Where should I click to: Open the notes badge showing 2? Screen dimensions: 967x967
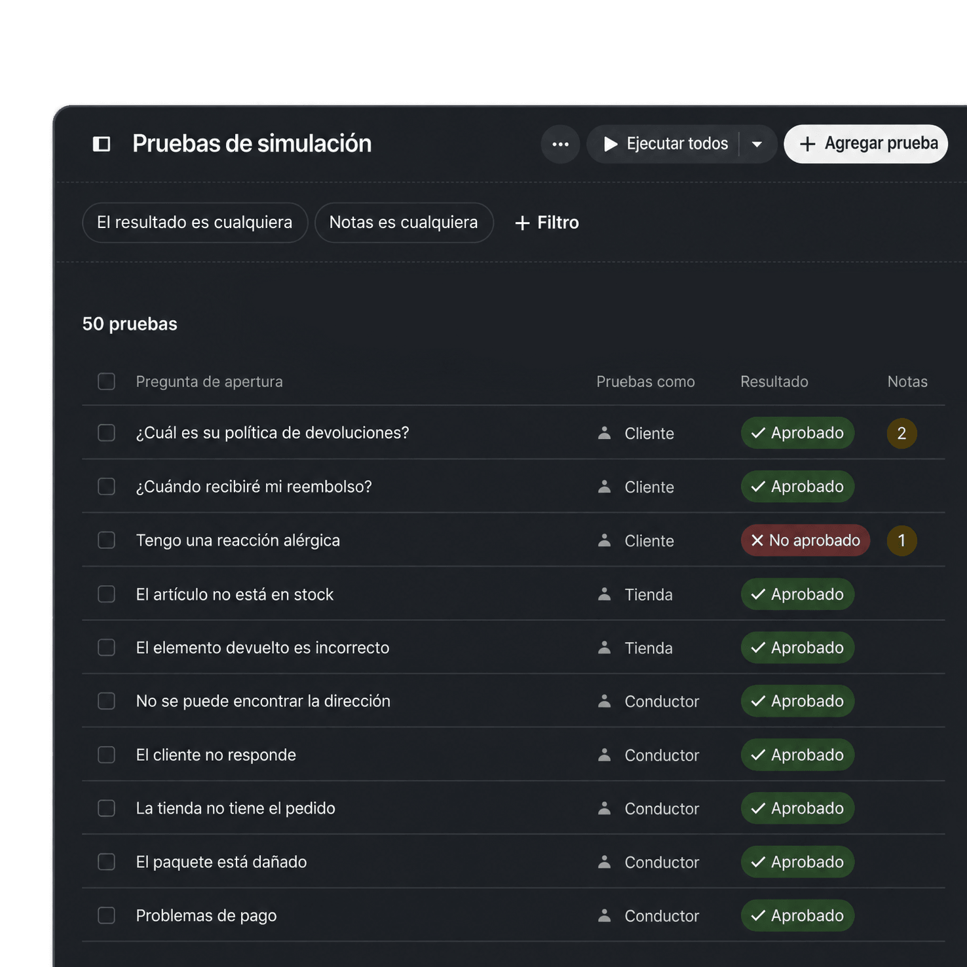(x=901, y=433)
